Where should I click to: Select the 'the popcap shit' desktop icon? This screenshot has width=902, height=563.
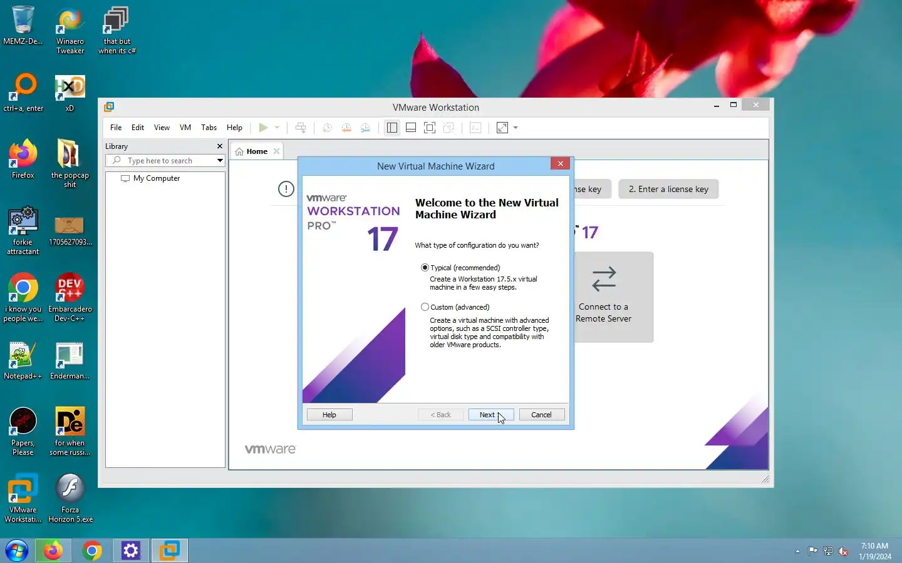coord(70,164)
